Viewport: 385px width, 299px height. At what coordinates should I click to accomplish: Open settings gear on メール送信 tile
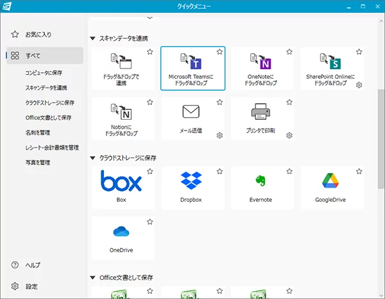219,136
